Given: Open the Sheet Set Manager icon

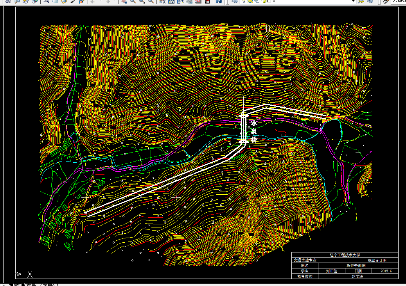Looking at the screenshot, I should tap(189, 1).
